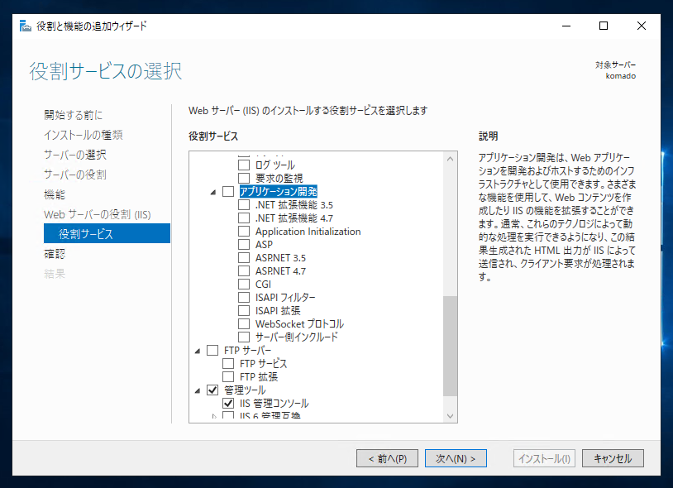This screenshot has width=673, height=488.
Task: Minimize the wizard window
Action: coord(566,26)
